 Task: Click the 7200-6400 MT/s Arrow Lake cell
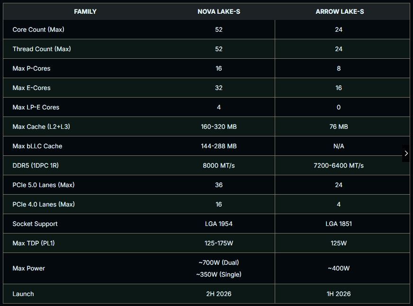tap(339, 166)
